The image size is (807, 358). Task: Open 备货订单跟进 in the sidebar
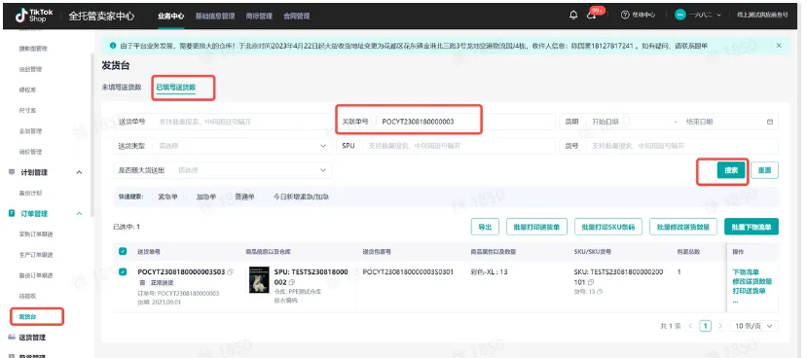36,275
